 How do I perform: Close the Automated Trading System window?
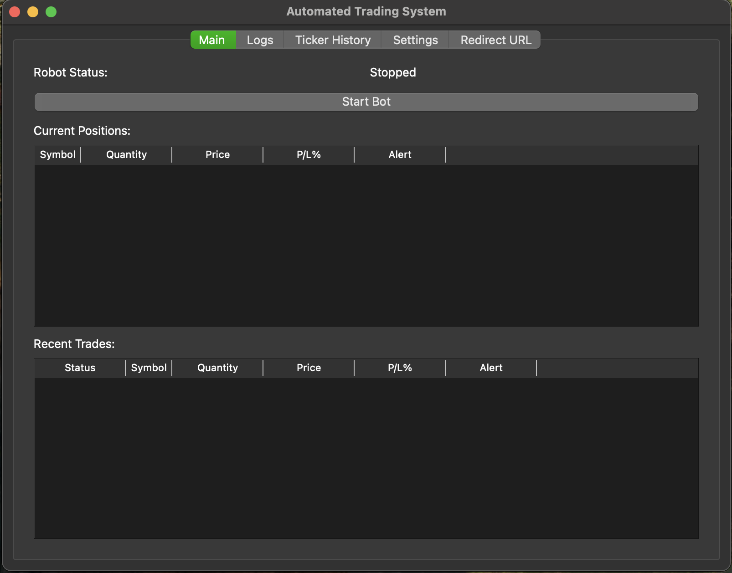pyautogui.click(x=15, y=12)
